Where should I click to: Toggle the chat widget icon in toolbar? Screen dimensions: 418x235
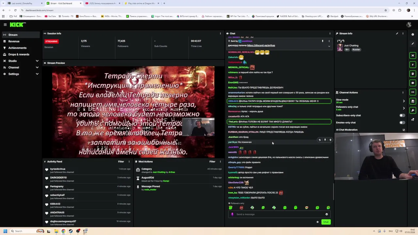pyautogui.click(x=413, y=83)
